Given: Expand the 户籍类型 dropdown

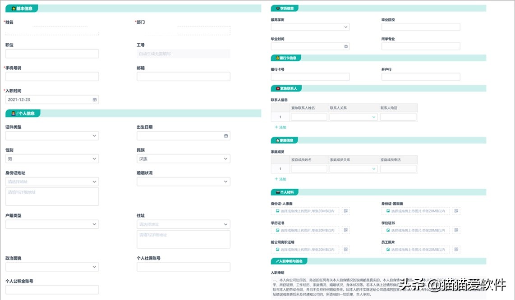Looking at the screenshot, I should coord(52,224).
